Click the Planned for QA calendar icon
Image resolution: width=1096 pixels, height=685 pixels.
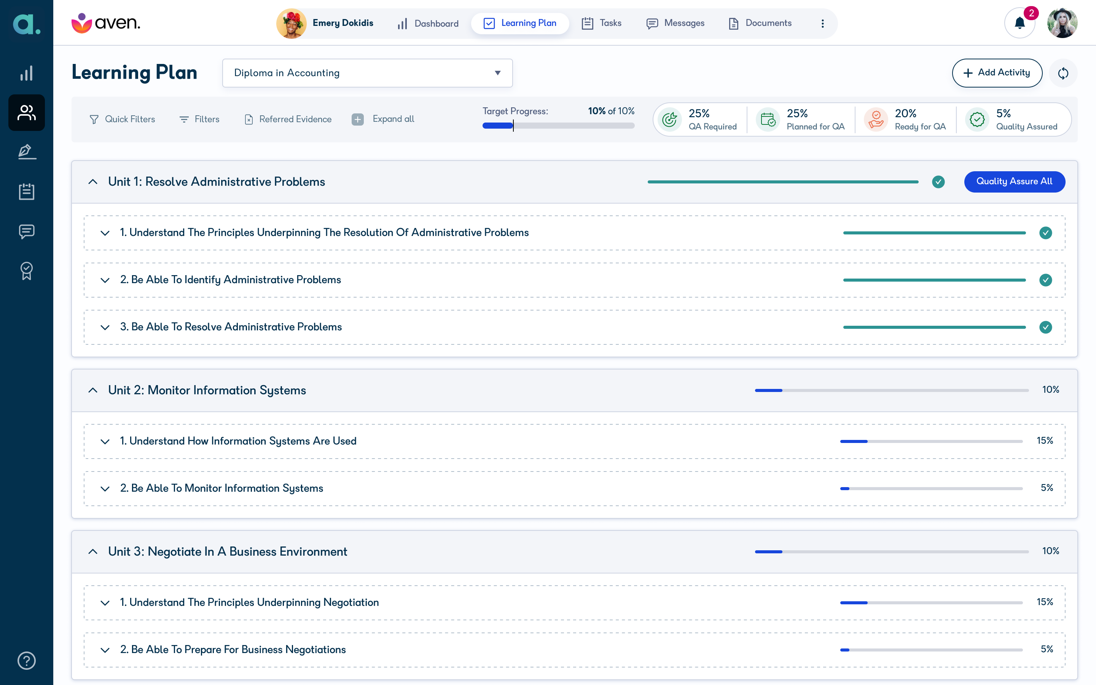click(x=768, y=119)
